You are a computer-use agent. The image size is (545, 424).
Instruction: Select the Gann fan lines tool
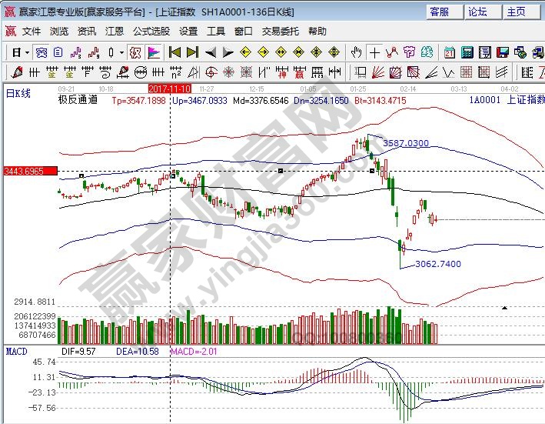(x=377, y=72)
